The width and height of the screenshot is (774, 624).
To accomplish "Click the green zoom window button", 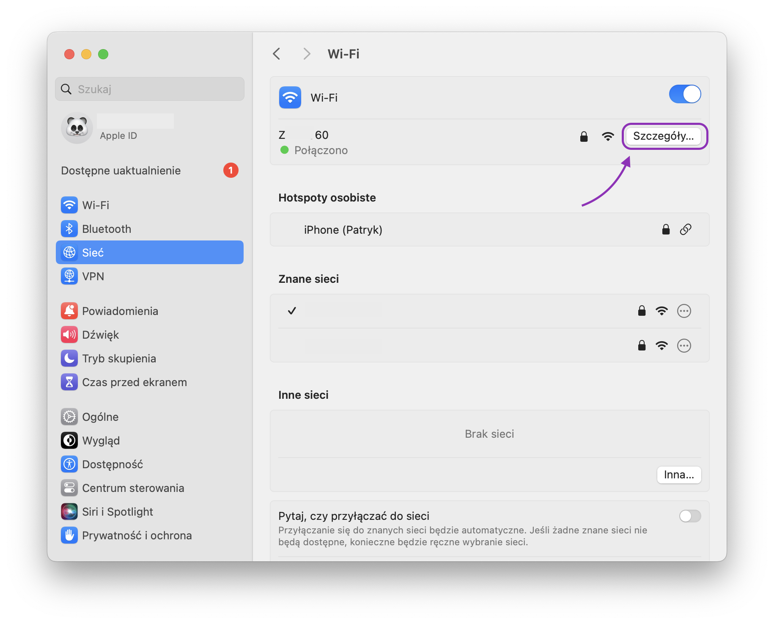I will (x=103, y=54).
